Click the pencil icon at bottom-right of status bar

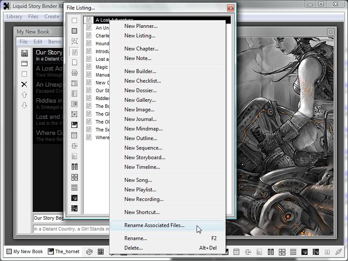(338, 252)
